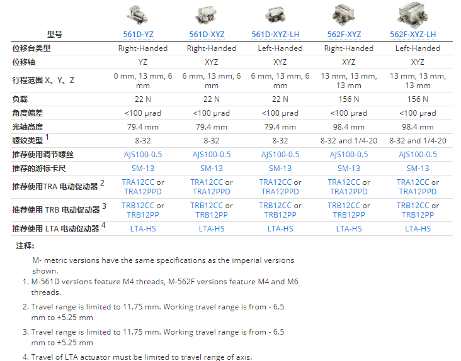Open the 562F-XYZ-LH product image thumbnail

(x=413, y=14)
